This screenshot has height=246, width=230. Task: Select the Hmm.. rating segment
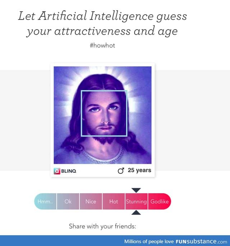[45, 201]
